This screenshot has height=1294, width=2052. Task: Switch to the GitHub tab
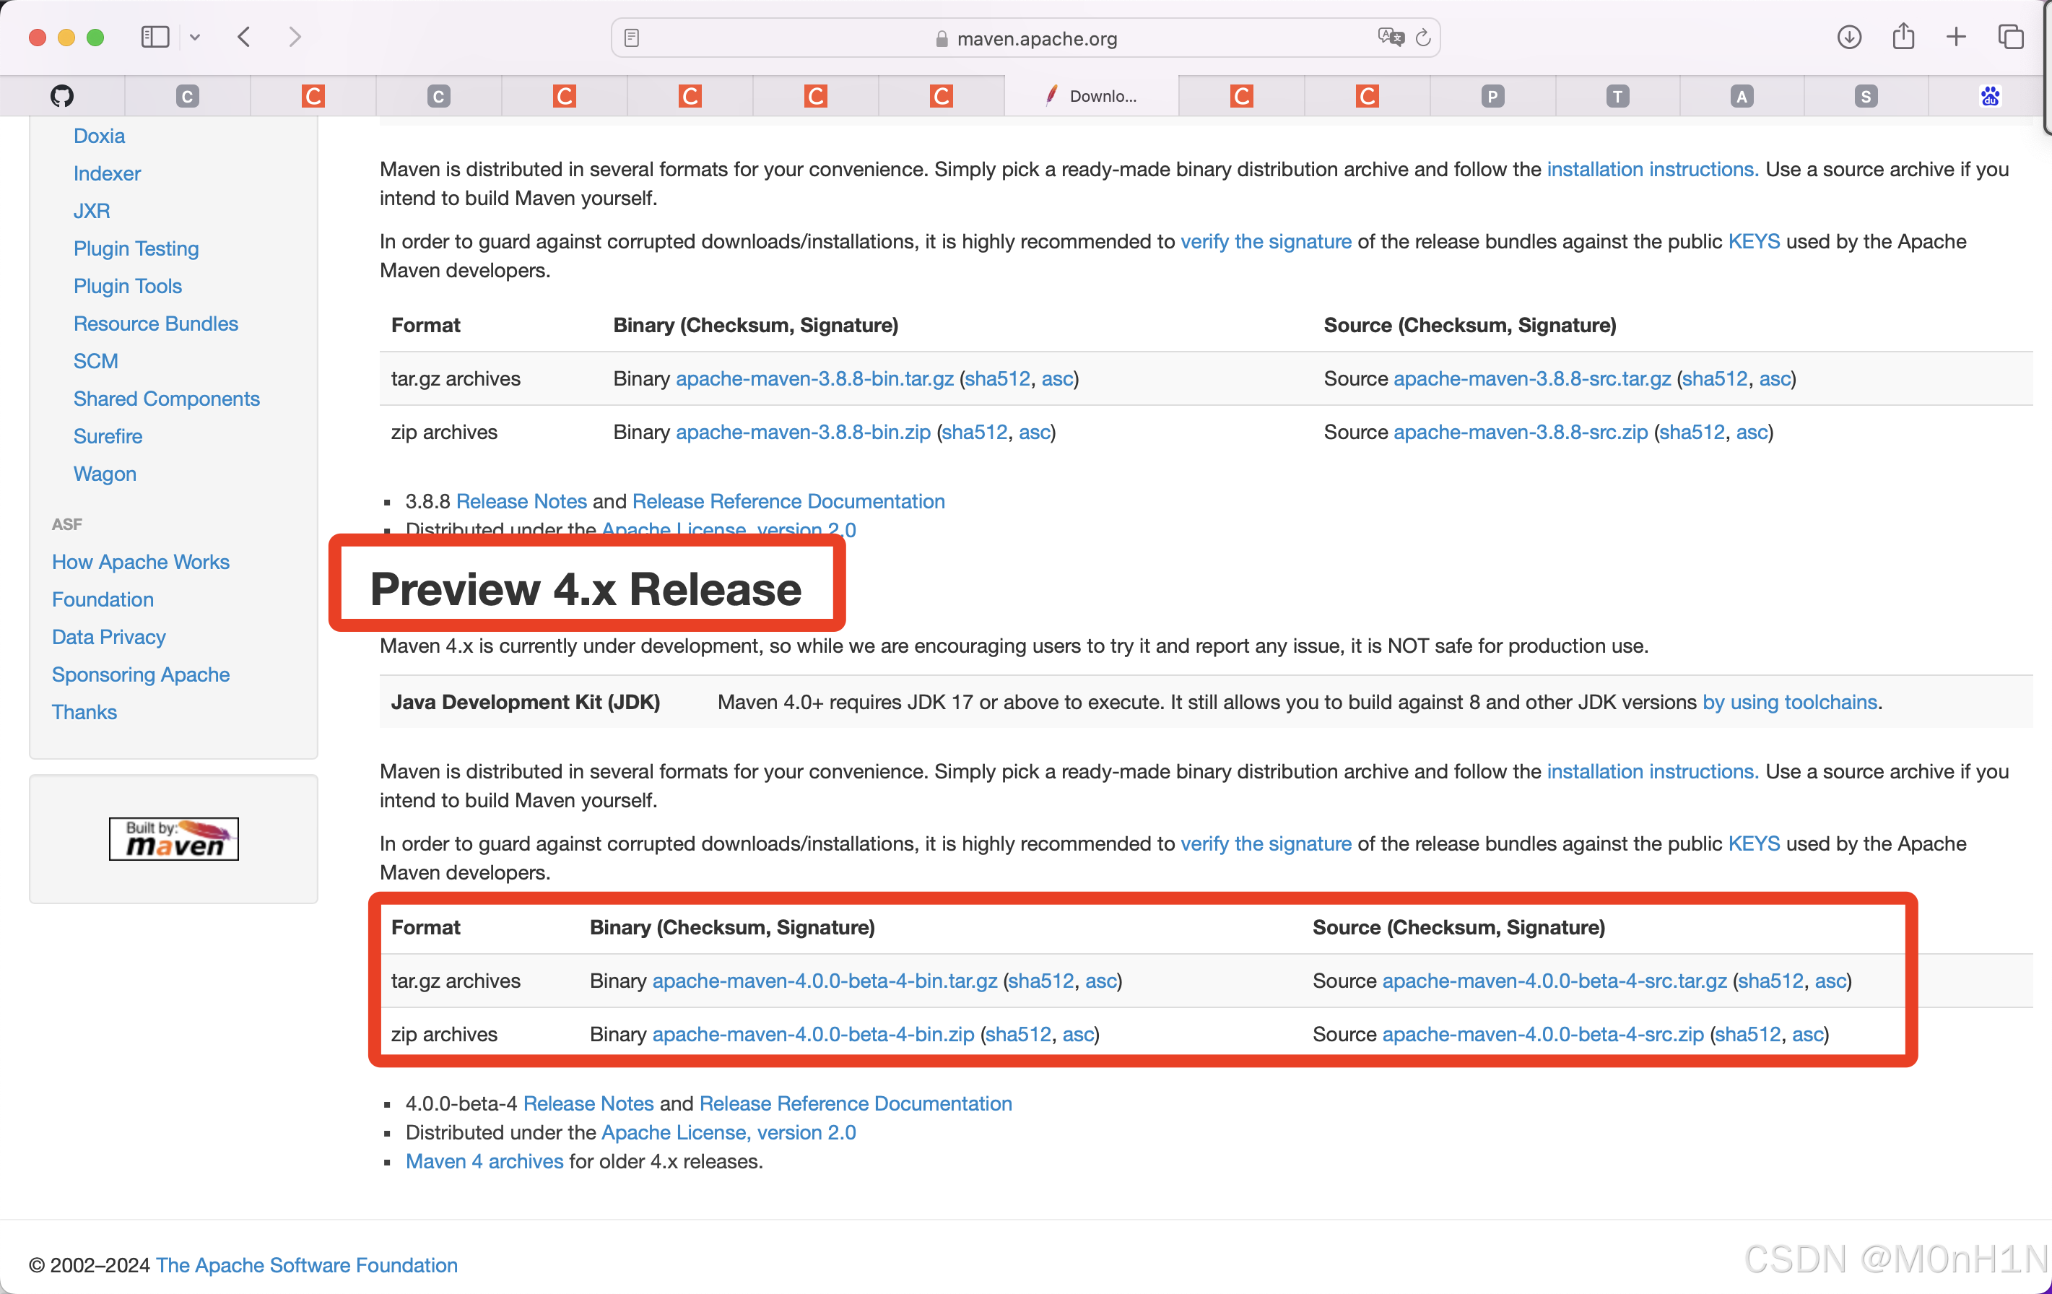(x=61, y=95)
